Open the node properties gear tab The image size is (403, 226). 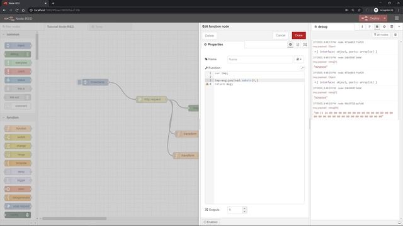pos(290,45)
